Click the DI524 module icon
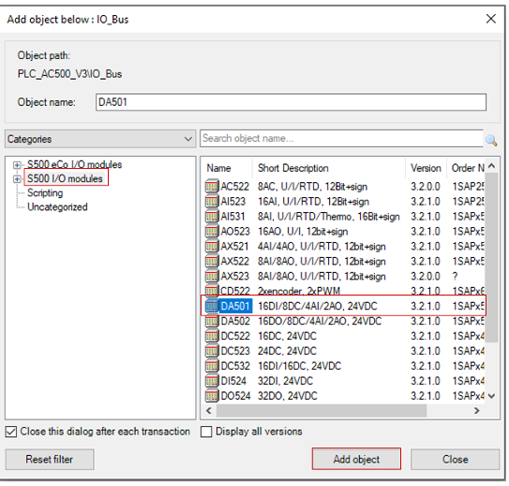Screen dimensions: 509x486 pyautogui.click(x=212, y=381)
